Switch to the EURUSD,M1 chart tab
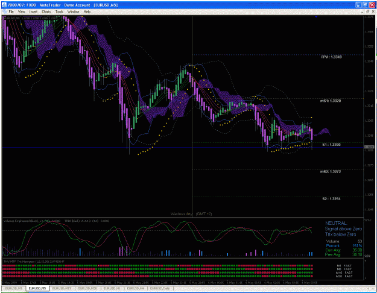Screen dimensions: 377x293 [x=13, y=288]
